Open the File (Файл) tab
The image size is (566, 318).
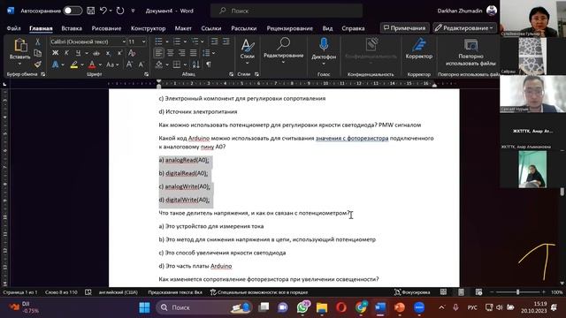14,28
